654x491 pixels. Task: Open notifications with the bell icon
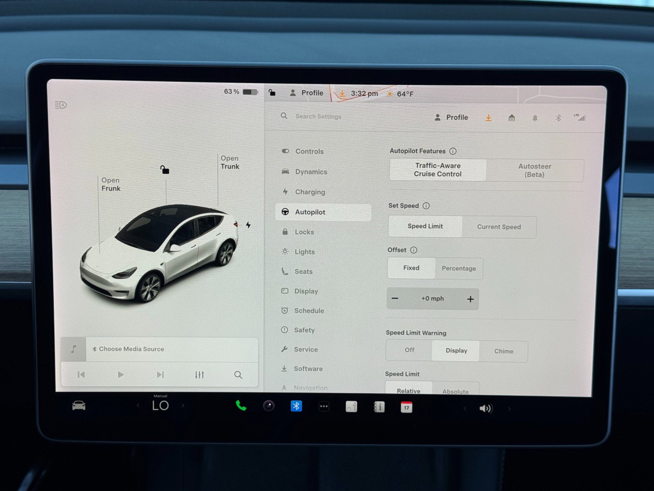click(x=535, y=117)
